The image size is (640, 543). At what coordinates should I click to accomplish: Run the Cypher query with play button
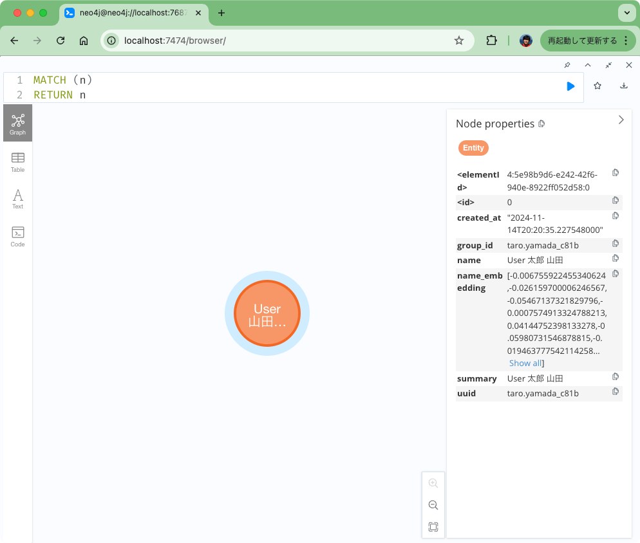(570, 86)
